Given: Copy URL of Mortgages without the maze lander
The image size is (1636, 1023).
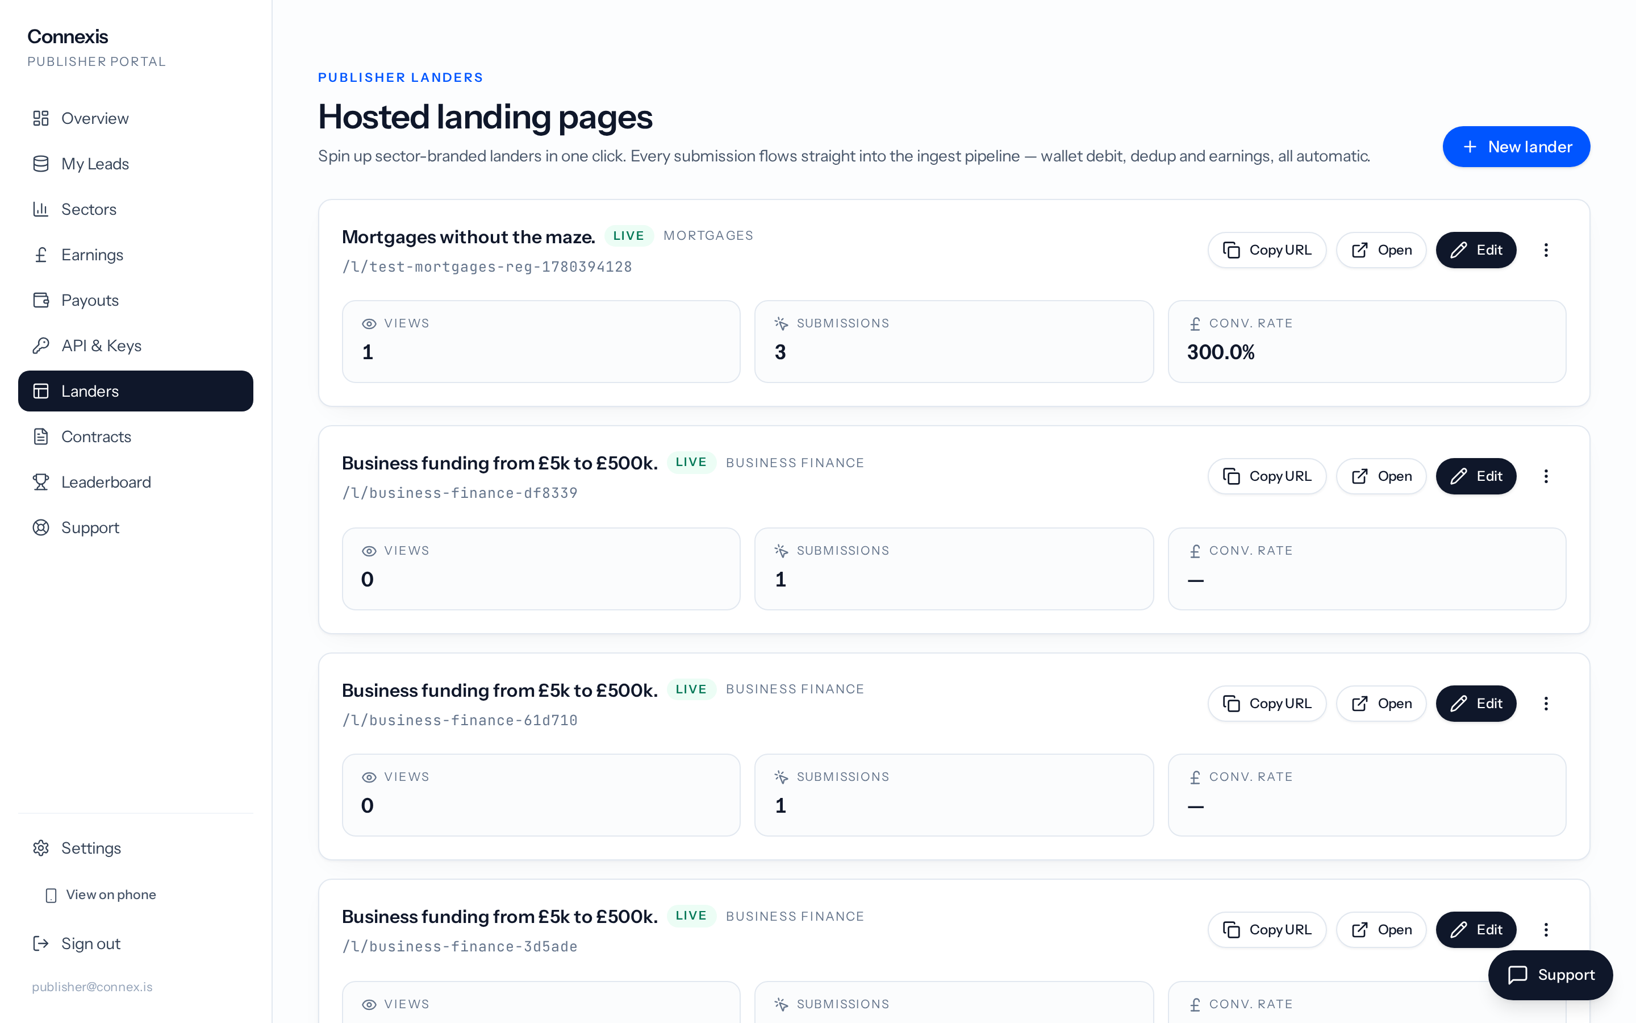Looking at the screenshot, I should [x=1266, y=250].
